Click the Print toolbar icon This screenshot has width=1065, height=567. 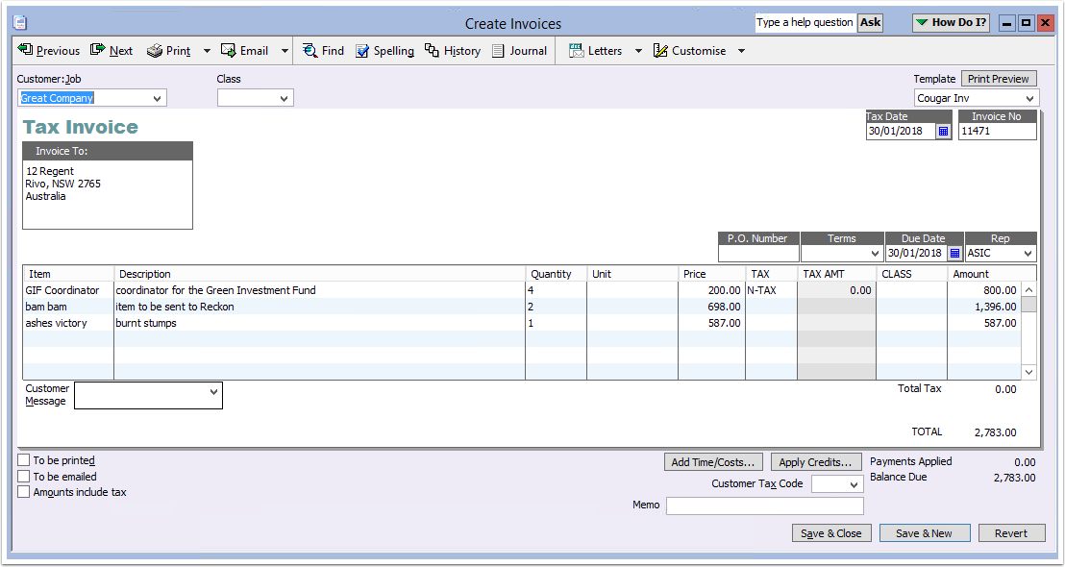click(155, 51)
